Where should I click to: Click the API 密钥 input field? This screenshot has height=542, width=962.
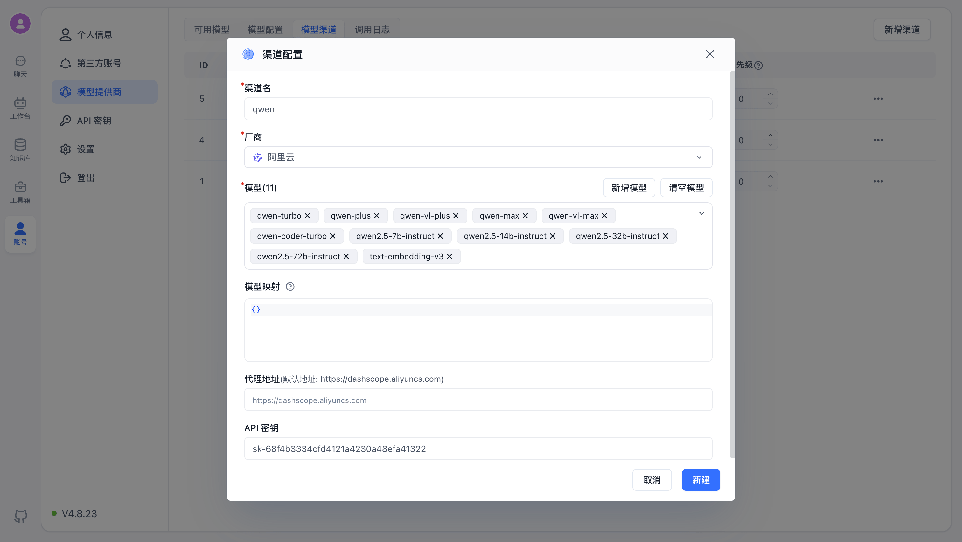click(x=478, y=449)
